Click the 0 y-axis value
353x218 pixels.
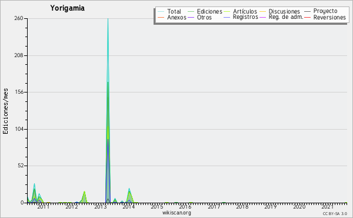(22, 203)
